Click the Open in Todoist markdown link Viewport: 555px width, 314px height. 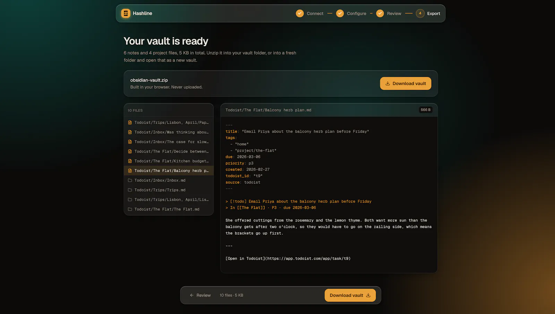point(288,259)
